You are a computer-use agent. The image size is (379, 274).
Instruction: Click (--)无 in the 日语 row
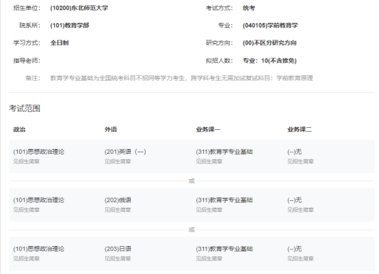pyautogui.click(x=294, y=249)
